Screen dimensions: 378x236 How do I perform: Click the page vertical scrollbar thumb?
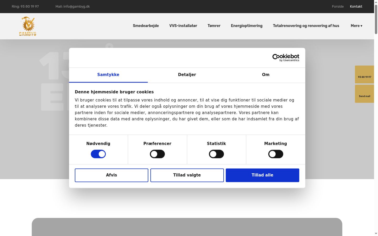pyautogui.click(x=376, y=19)
